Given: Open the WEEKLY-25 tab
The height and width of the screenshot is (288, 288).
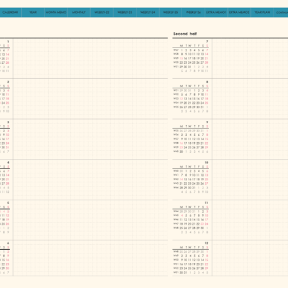Looking at the screenshot, I should 170,13.
